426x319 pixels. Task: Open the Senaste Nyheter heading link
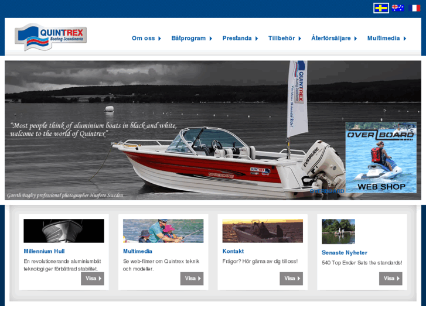(344, 252)
